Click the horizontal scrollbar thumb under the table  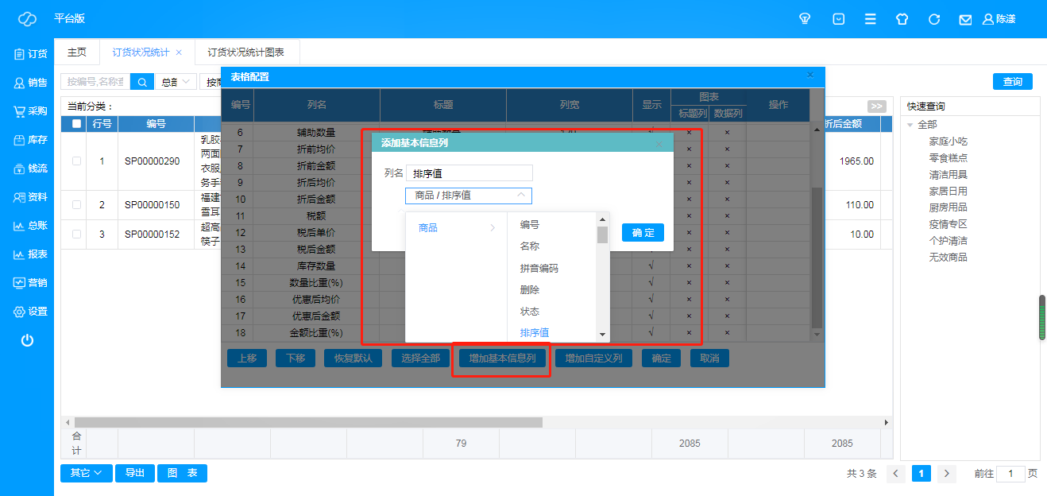coord(308,423)
